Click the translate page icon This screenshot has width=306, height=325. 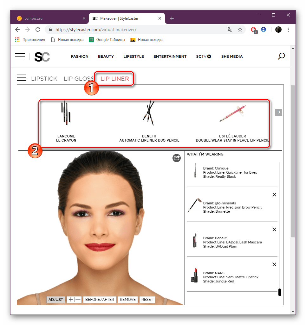pyautogui.click(x=230, y=30)
